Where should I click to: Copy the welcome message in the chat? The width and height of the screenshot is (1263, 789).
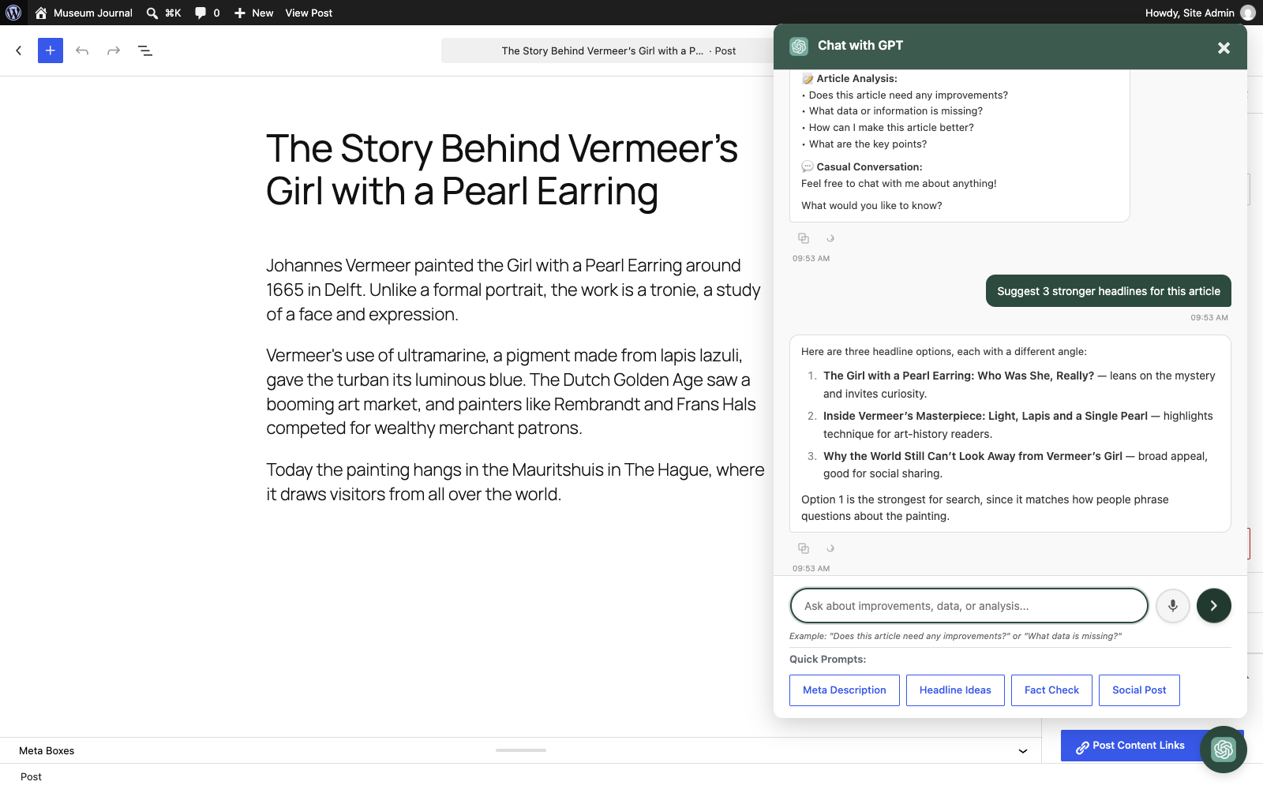(x=804, y=238)
